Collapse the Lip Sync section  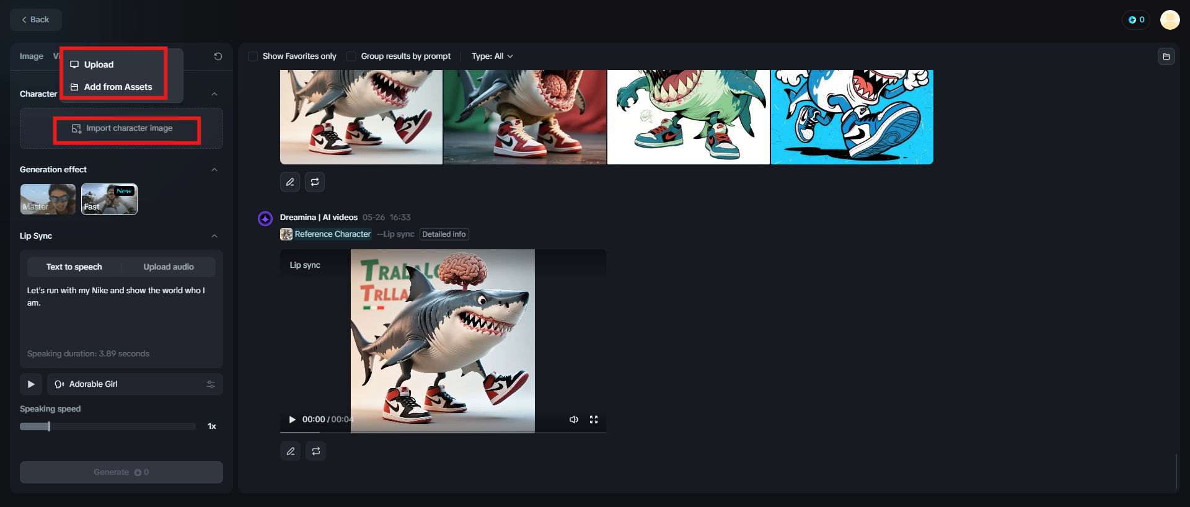pyautogui.click(x=214, y=236)
